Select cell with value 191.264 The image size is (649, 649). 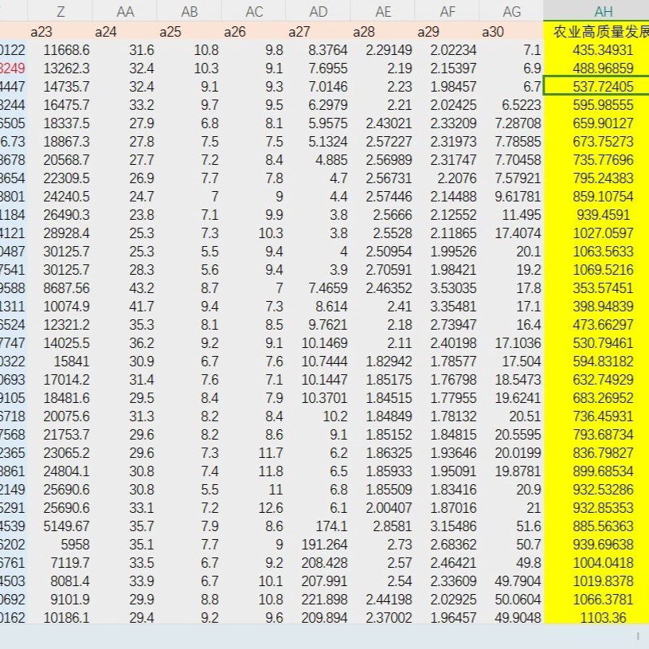pos(319,544)
